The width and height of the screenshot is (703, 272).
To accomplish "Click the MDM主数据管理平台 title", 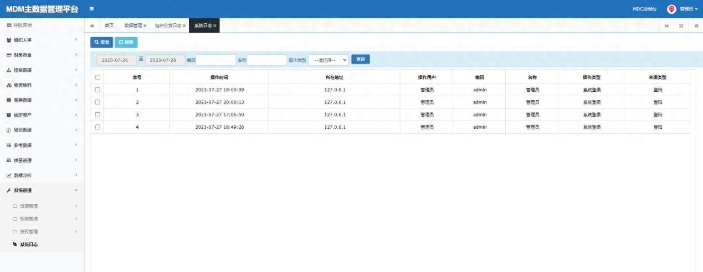I will click(x=42, y=9).
